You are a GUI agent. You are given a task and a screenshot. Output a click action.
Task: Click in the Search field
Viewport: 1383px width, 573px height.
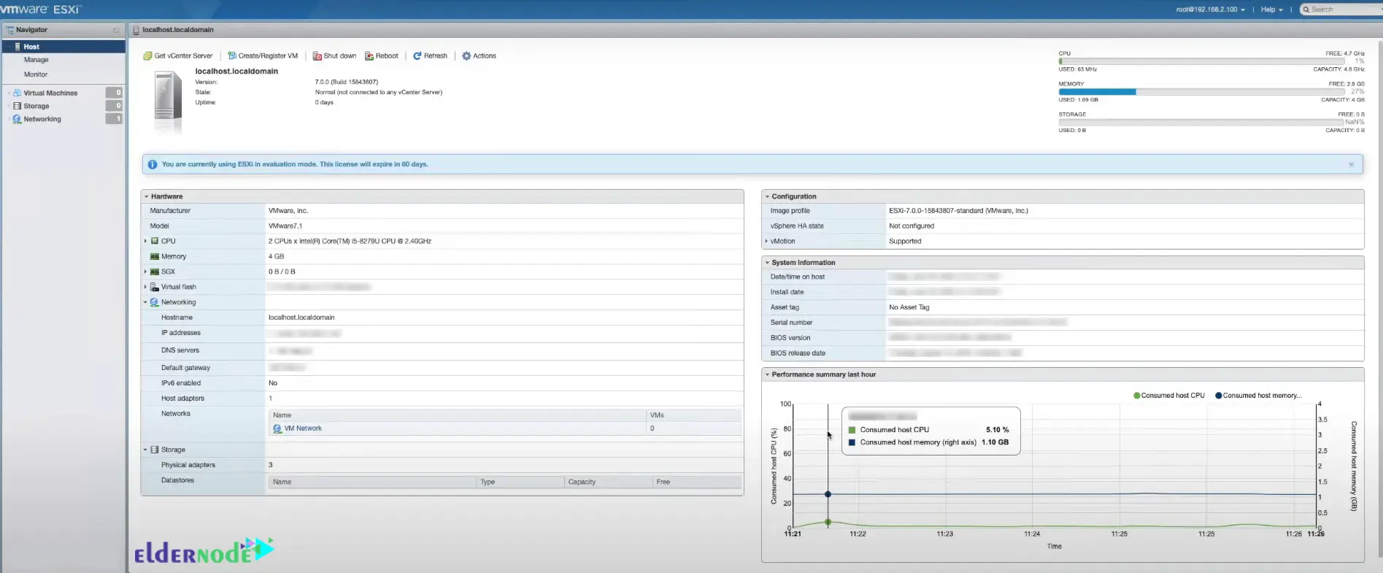coord(1341,9)
